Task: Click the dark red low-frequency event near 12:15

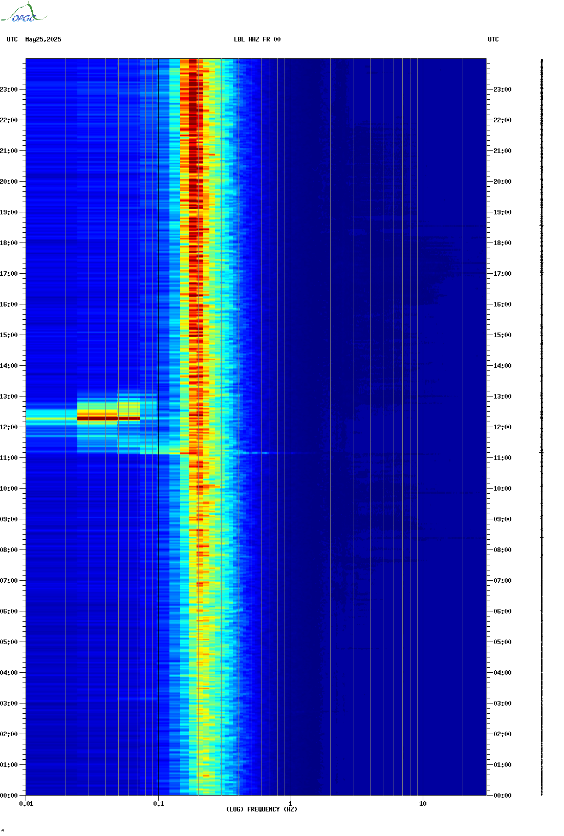Action: (109, 419)
